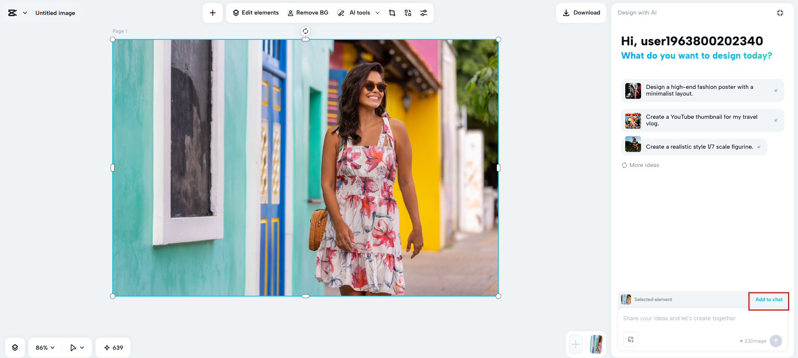Open the adjust sliders icon in toolbar

pyautogui.click(x=423, y=13)
